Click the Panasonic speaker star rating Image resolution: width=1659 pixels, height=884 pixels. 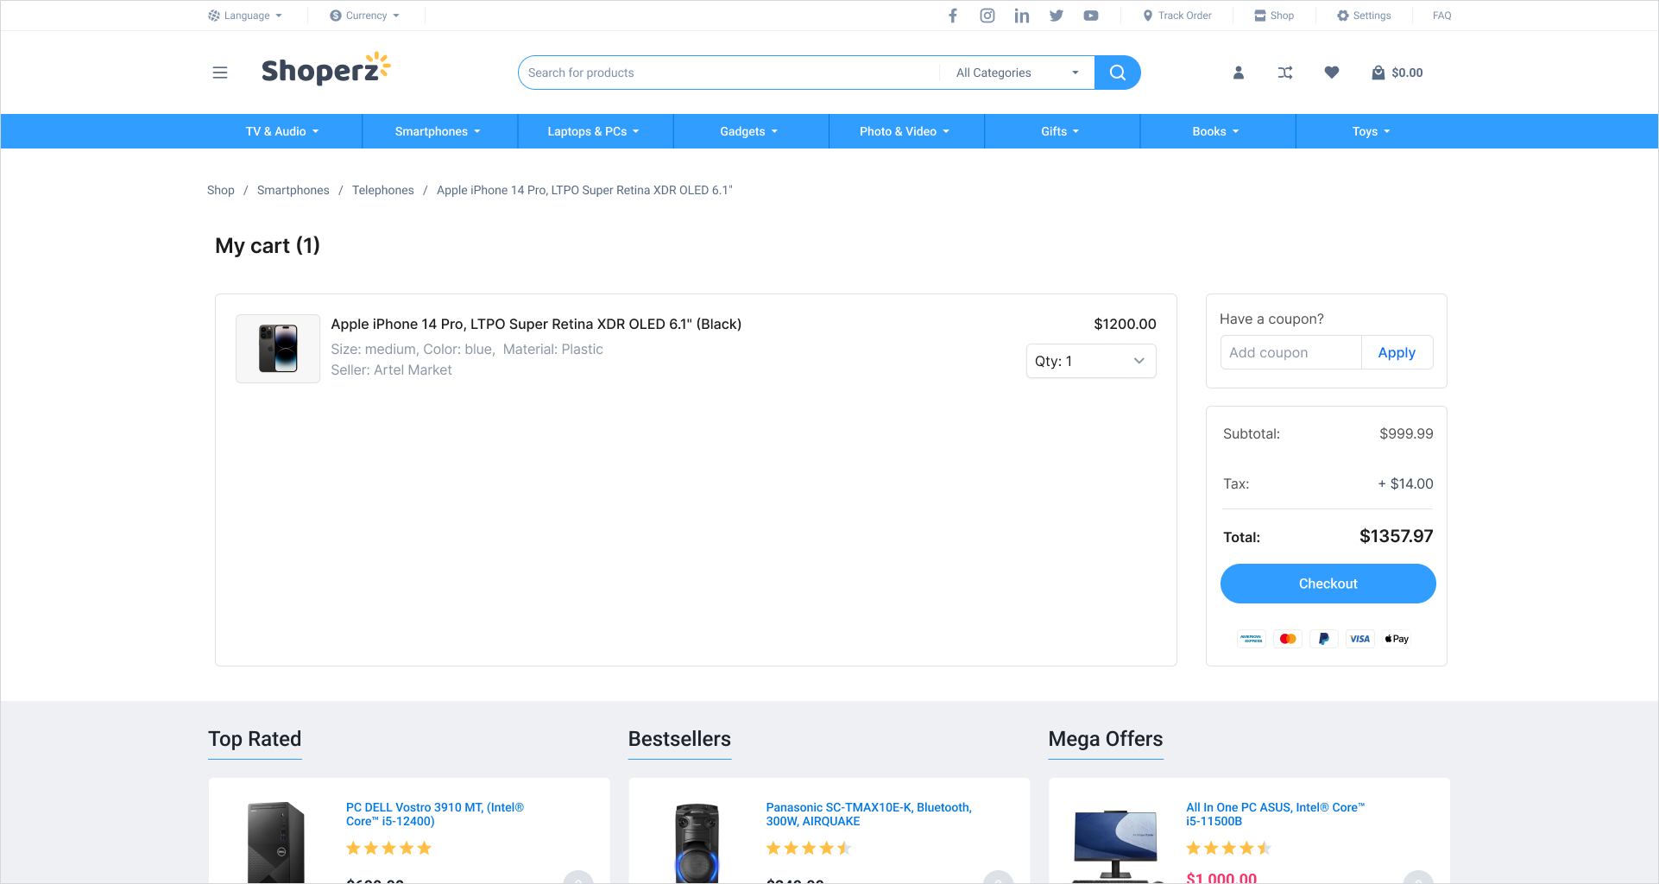coord(809,849)
